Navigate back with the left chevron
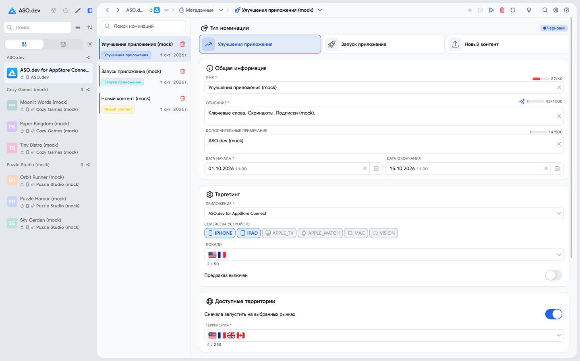580x361 pixels. 108,10
